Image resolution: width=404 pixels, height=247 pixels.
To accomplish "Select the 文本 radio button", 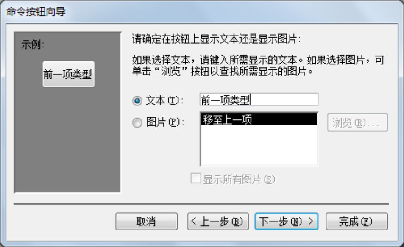I will click(137, 100).
